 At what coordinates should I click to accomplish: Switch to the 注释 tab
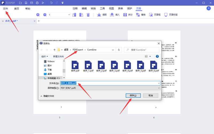(75, 9)
